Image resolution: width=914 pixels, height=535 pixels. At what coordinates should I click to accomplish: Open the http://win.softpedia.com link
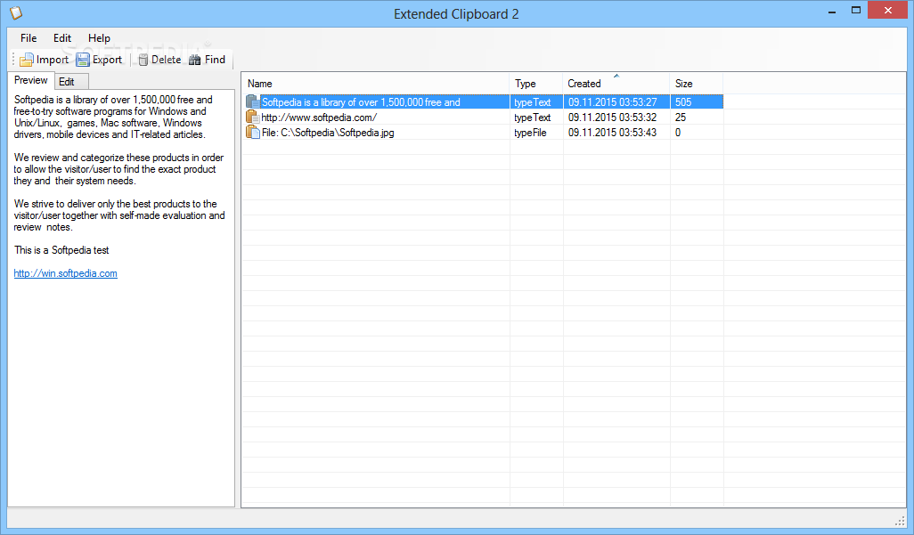65,273
